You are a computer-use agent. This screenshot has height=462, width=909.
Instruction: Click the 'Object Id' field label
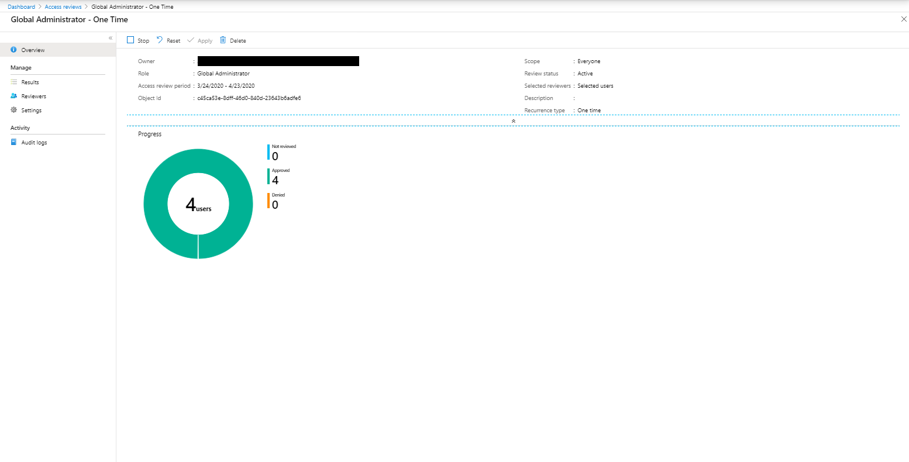coord(149,98)
